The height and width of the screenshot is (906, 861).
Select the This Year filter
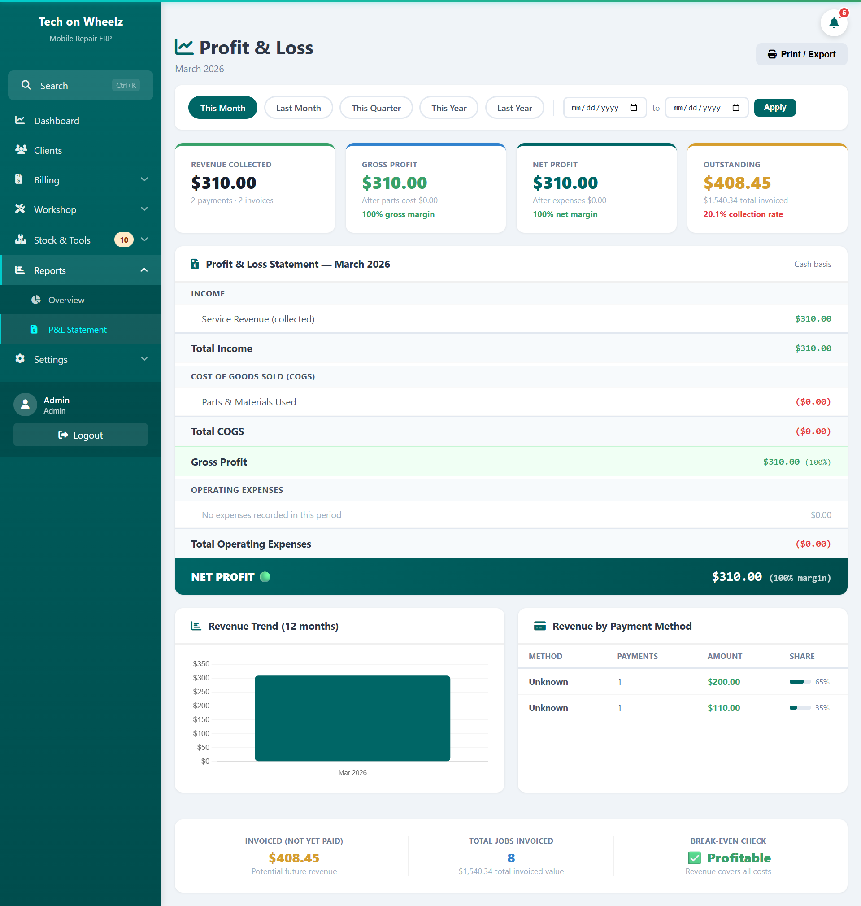[x=448, y=107]
